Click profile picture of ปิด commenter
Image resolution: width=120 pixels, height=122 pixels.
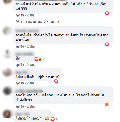tap(7, 54)
